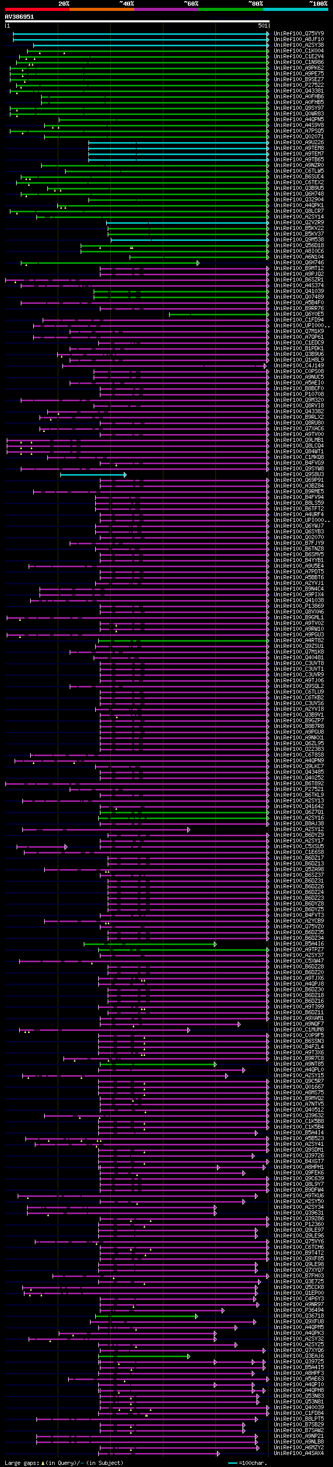Select hit label UniRef100_A9TEM8

tap(299, 148)
